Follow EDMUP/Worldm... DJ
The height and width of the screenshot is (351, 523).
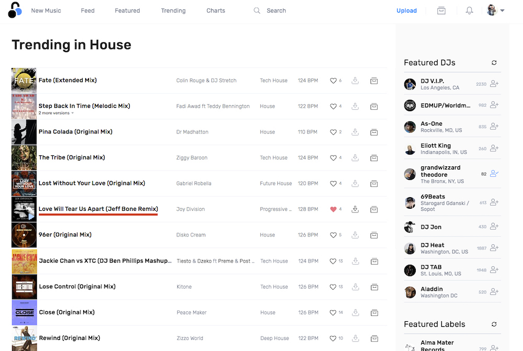click(494, 105)
